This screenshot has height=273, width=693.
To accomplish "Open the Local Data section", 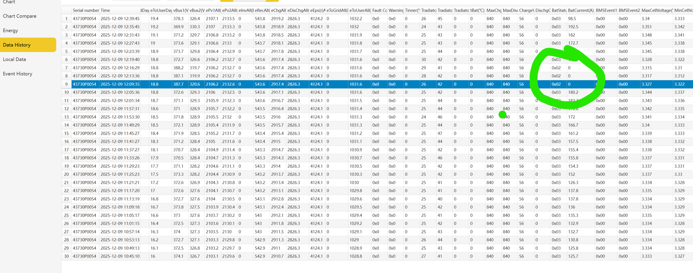I will pos(14,59).
